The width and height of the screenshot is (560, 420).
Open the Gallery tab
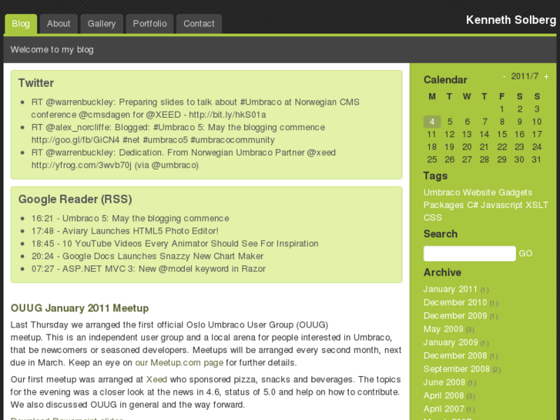[102, 24]
